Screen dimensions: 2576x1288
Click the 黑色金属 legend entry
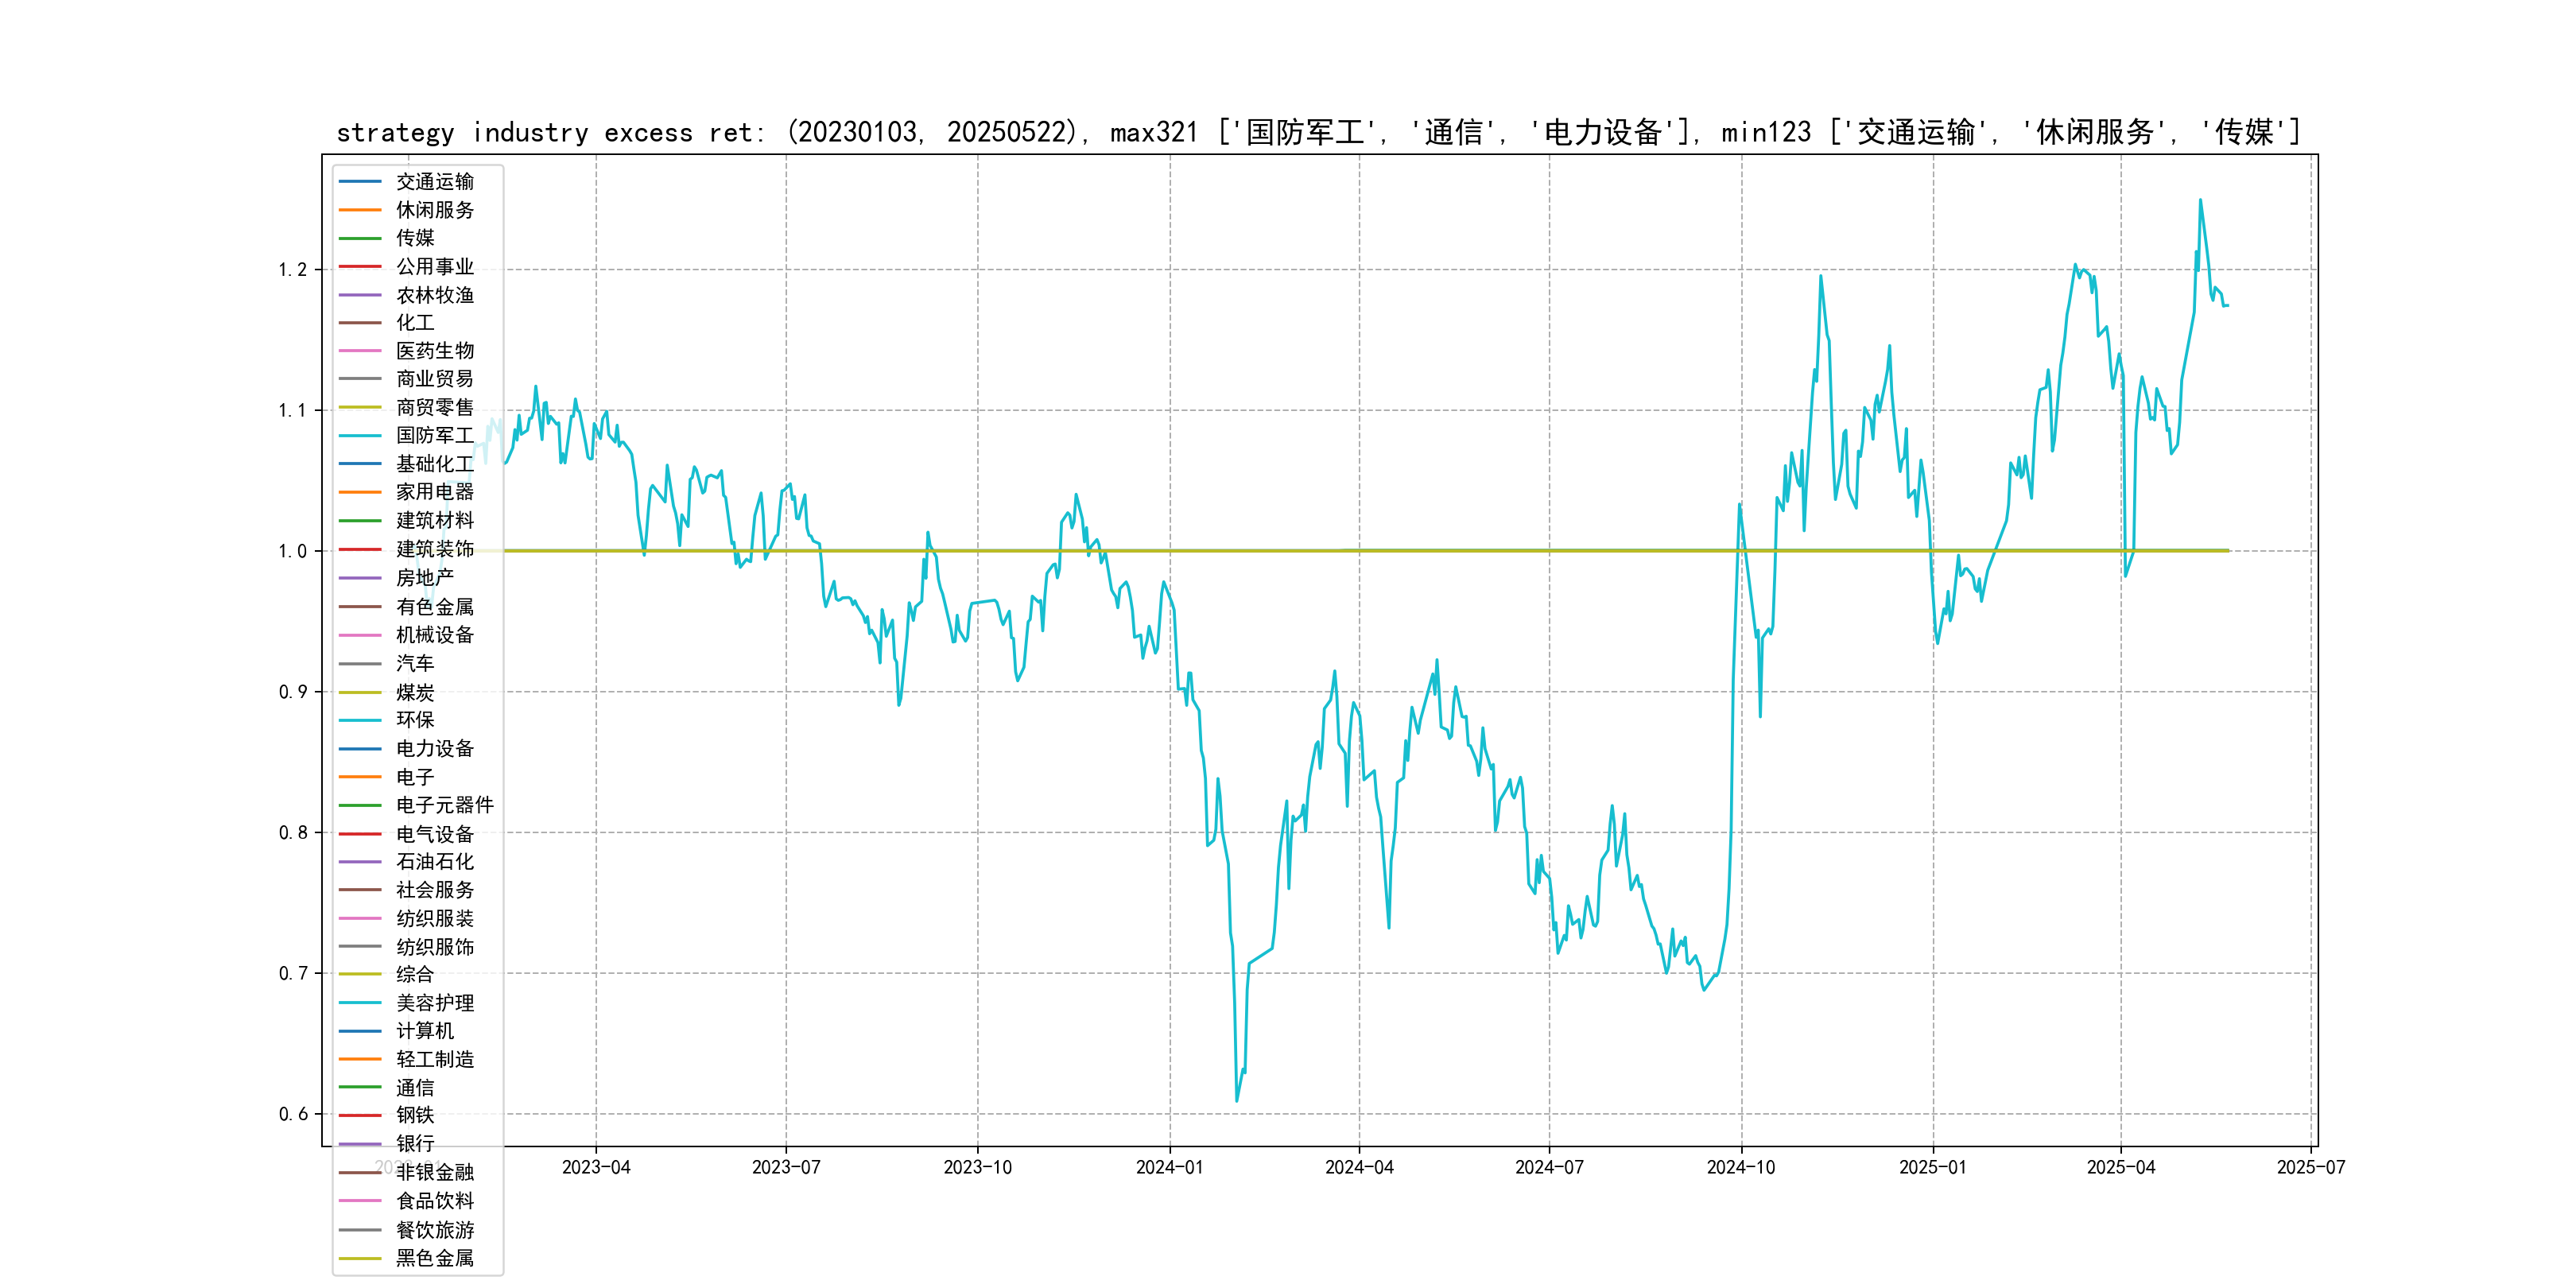point(434,1258)
